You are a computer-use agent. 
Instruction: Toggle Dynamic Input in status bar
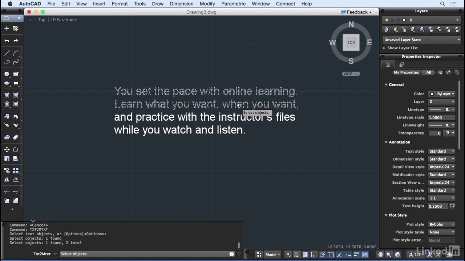tap(348, 254)
